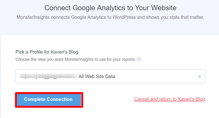Click the info icon beside reports description
This screenshot has width=219, height=118.
[139, 59]
